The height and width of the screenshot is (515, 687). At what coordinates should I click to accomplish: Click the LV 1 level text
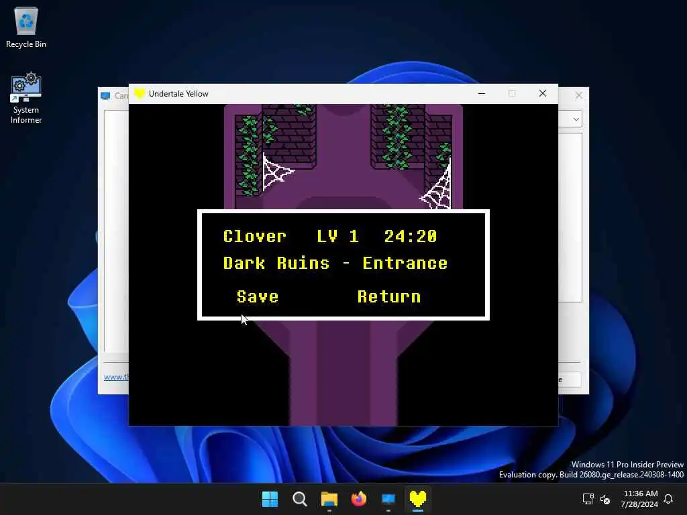(338, 237)
